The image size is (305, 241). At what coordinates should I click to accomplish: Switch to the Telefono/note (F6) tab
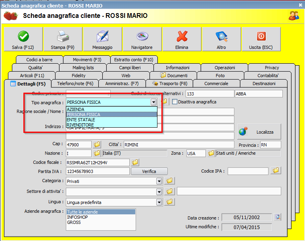point(75,84)
